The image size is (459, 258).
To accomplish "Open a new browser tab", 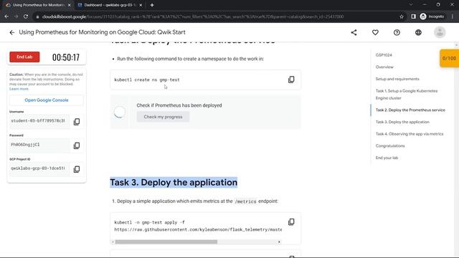I will [x=152, y=5].
